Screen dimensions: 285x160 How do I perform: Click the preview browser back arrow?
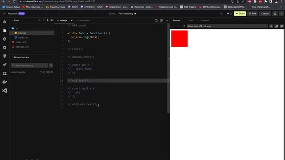pos(173,26)
